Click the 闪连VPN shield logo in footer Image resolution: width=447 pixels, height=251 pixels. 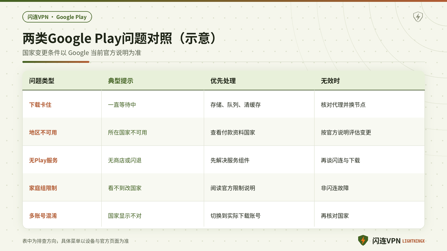(x=363, y=241)
